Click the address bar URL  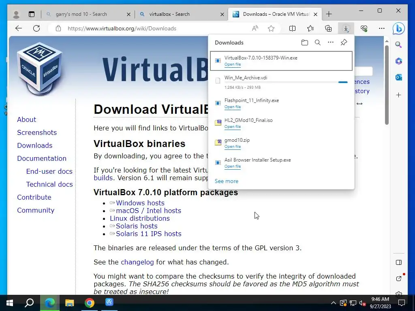tap(122, 28)
